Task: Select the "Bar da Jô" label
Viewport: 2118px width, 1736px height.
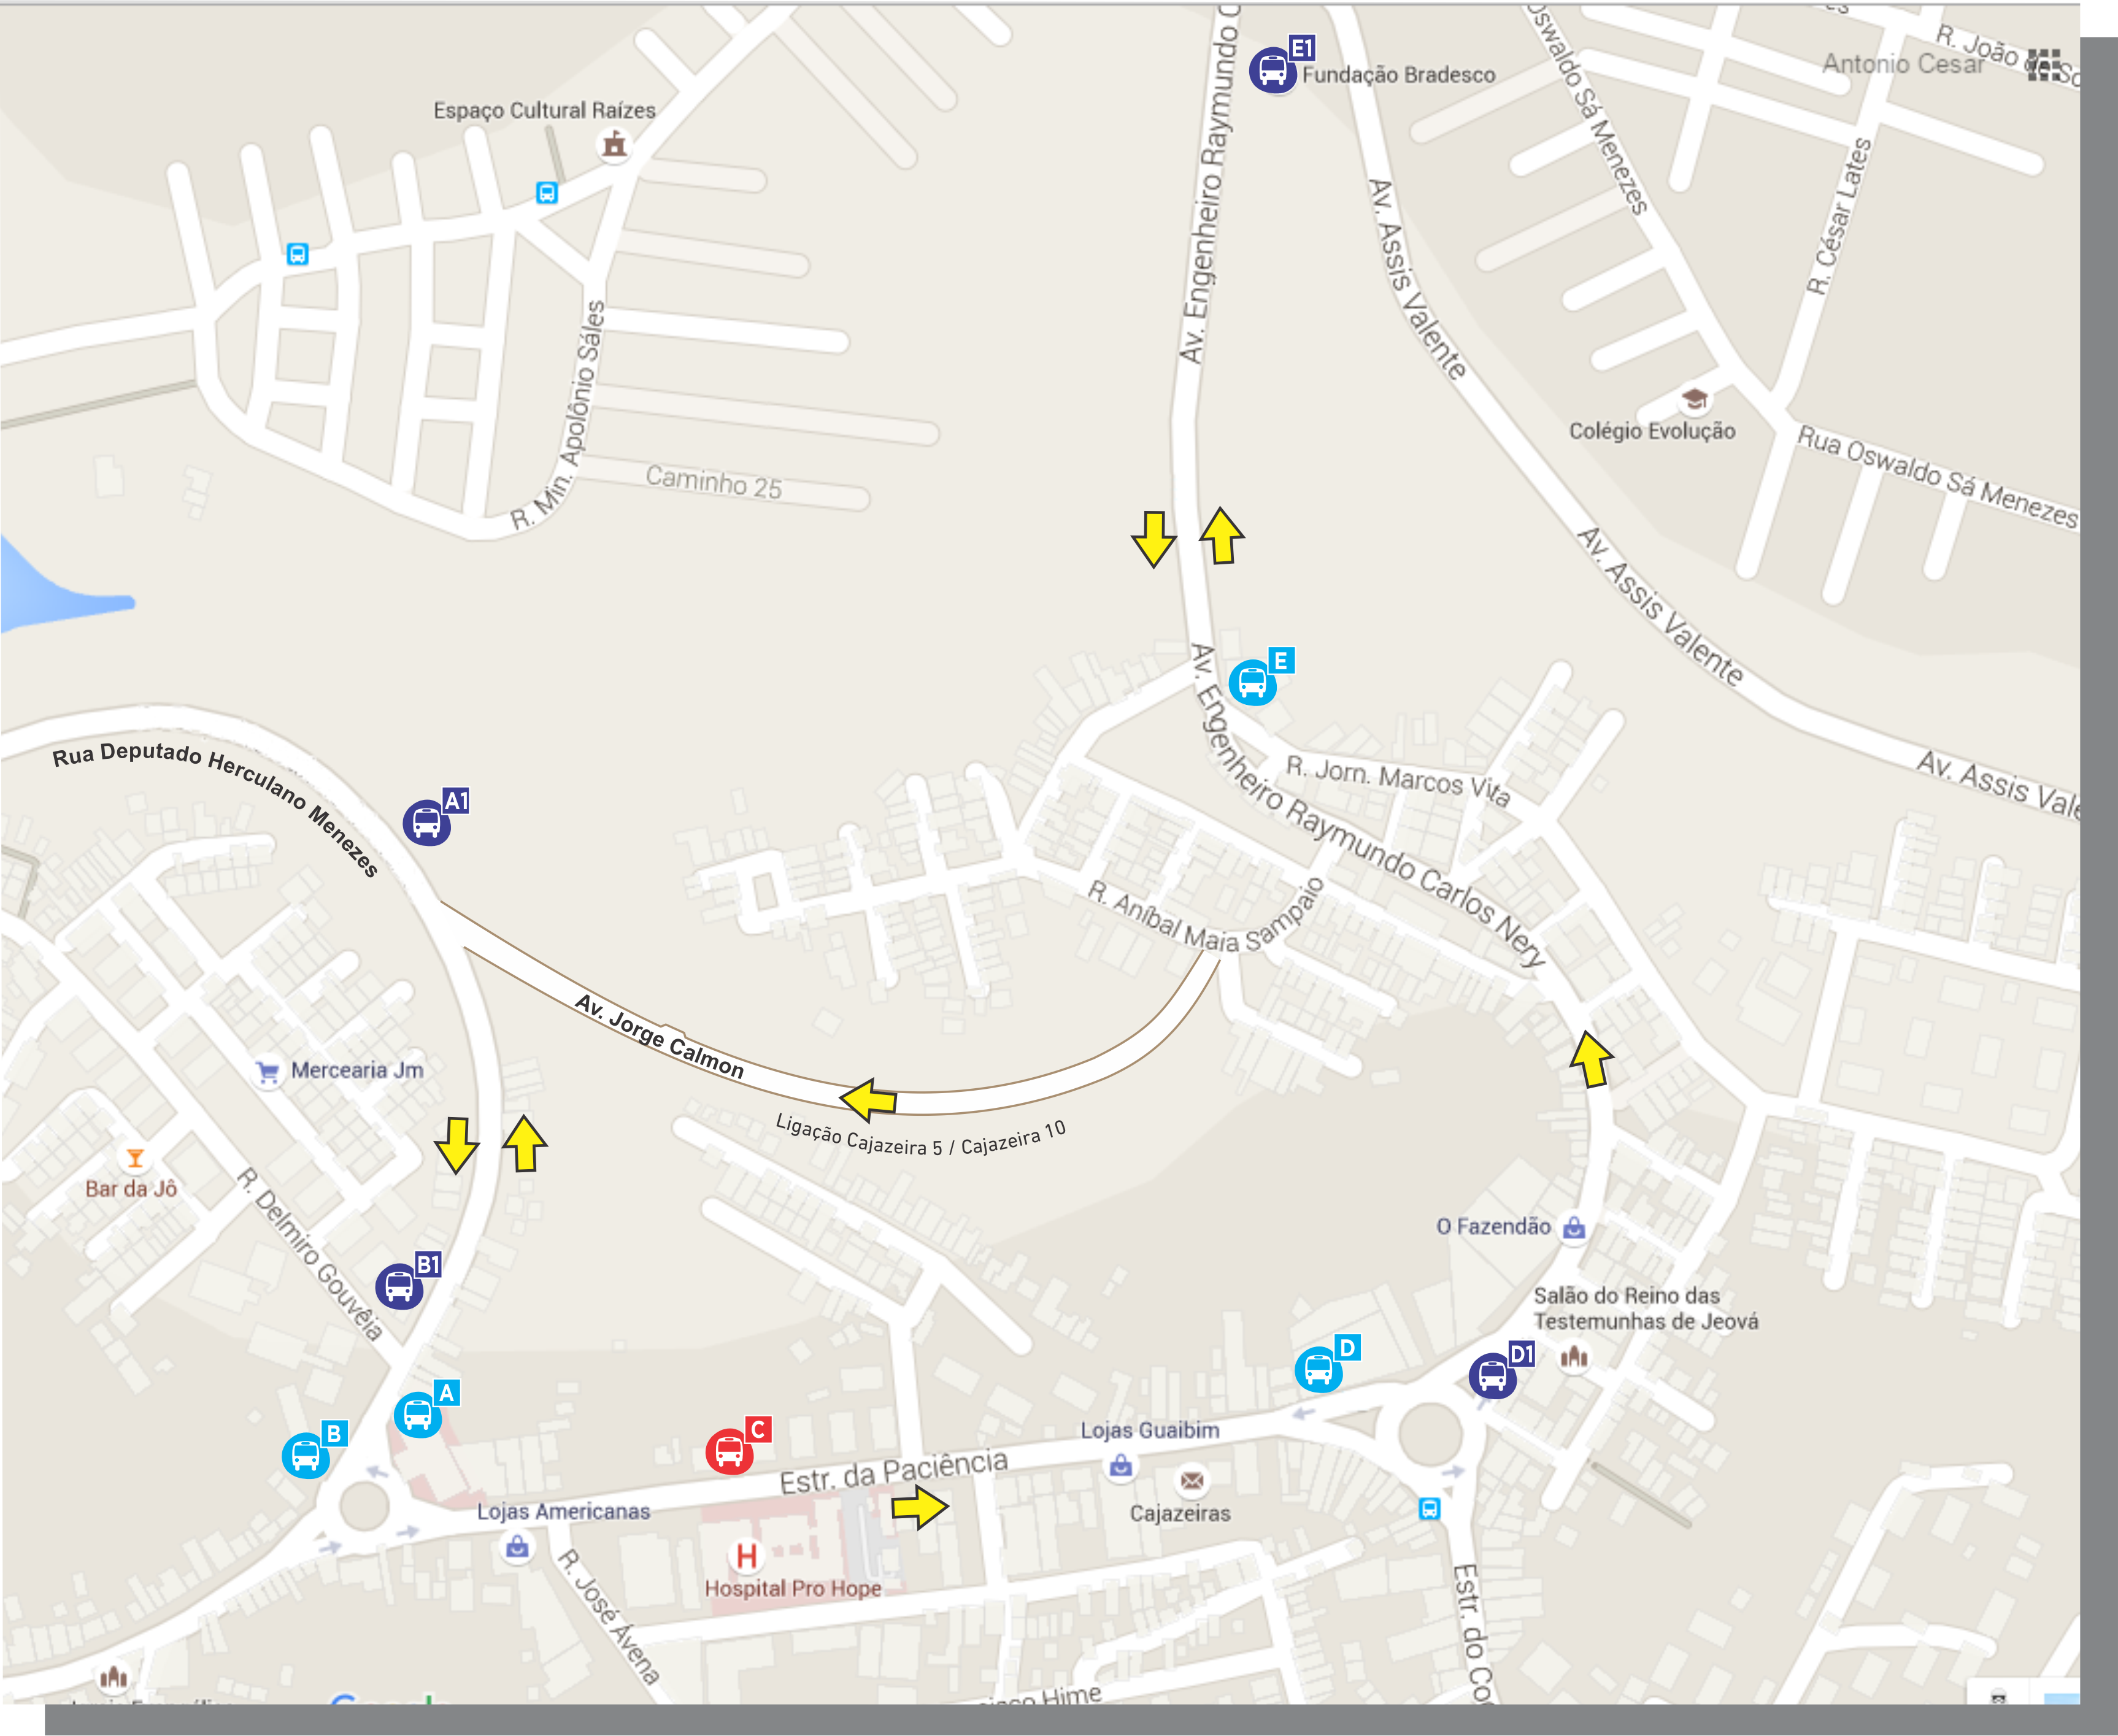Action: pyautogui.click(x=131, y=1189)
